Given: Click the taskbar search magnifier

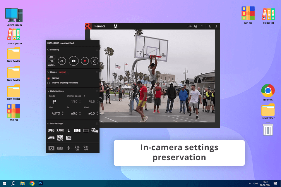Looking at the screenshot, I should (13, 183).
